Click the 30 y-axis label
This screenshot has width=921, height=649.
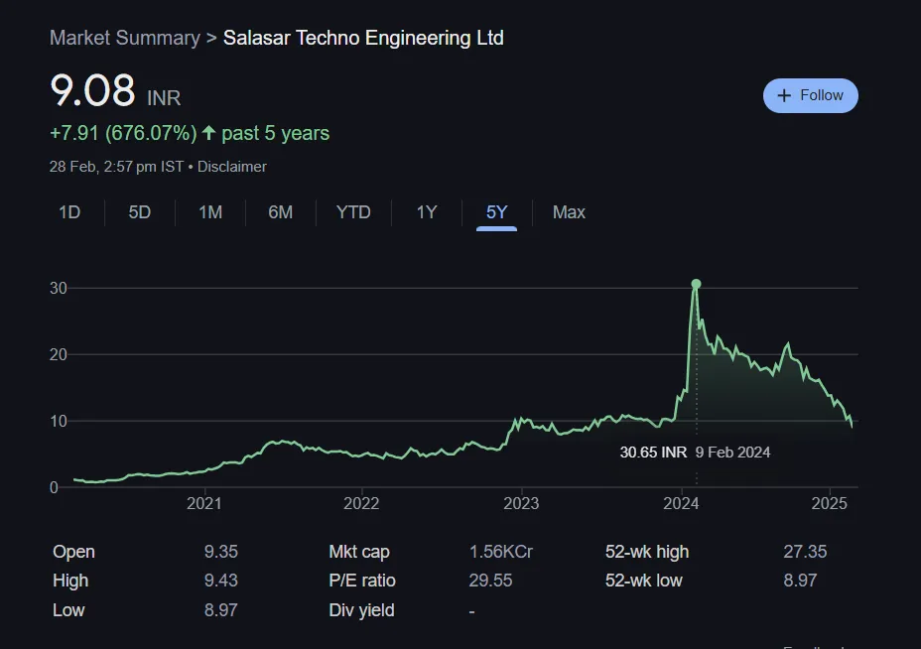coord(59,289)
